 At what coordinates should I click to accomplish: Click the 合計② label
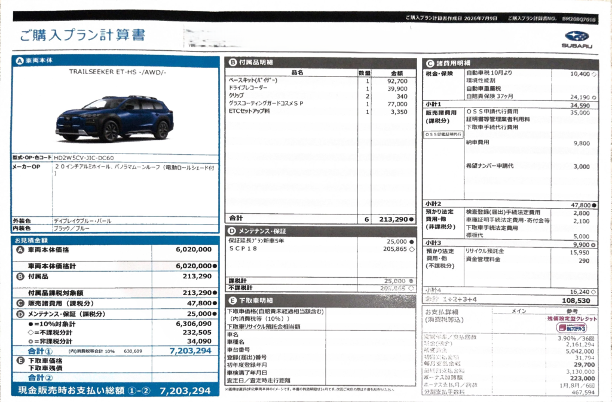coord(40,378)
